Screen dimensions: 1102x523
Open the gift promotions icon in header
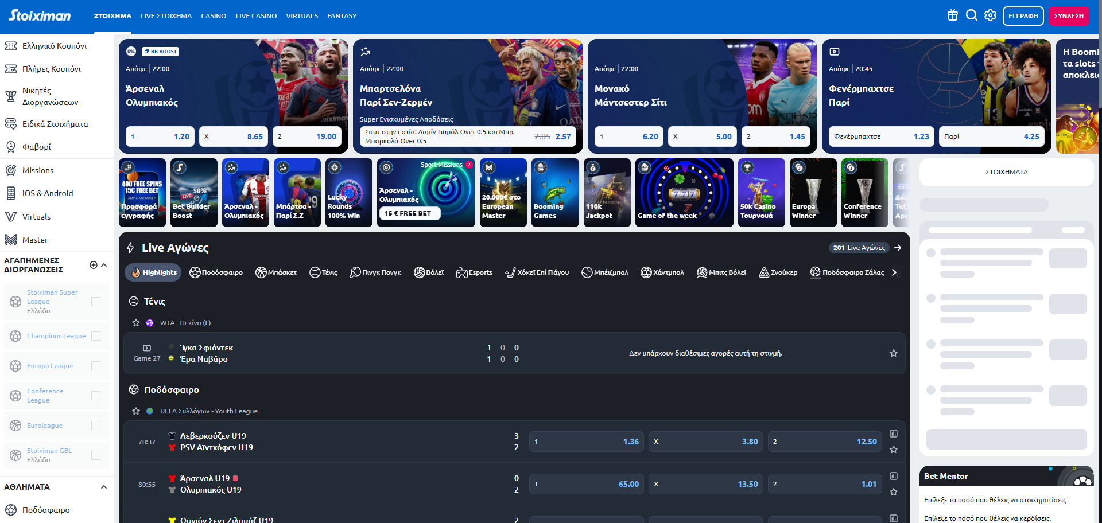coord(952,15)
